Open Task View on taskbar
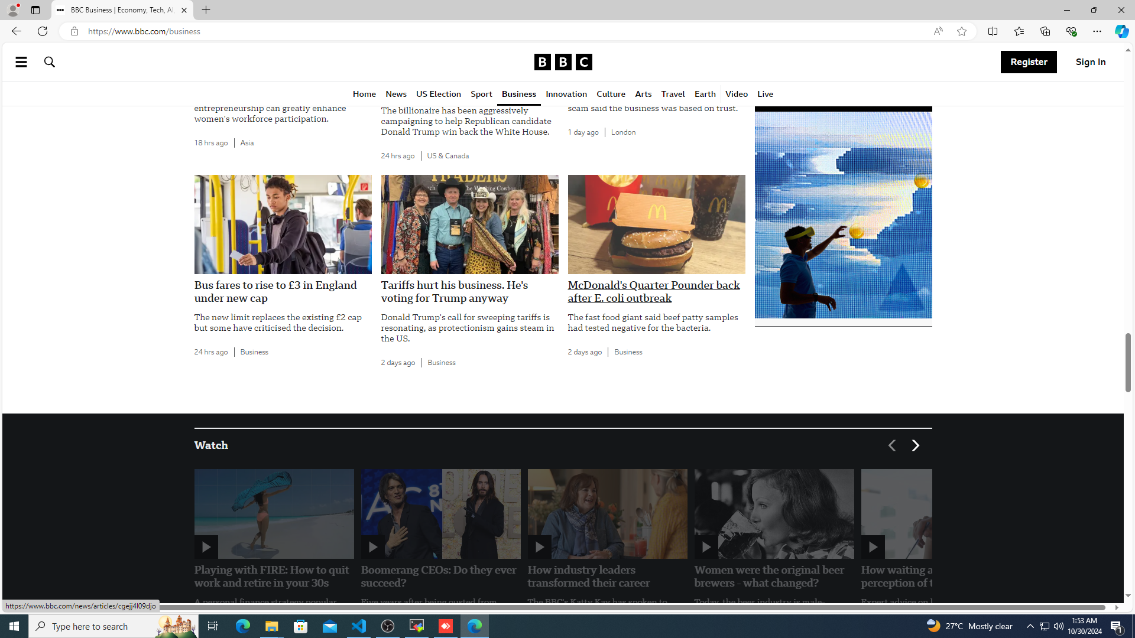Viewport: 1135px width, 638px height. (x=213, y=626)
